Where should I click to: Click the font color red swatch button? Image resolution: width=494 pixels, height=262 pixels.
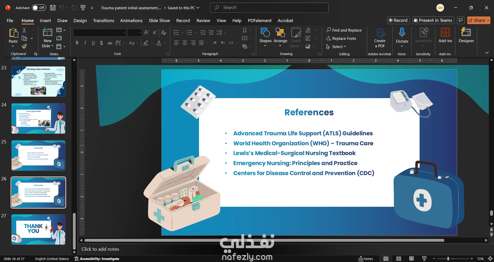point(159,43)
